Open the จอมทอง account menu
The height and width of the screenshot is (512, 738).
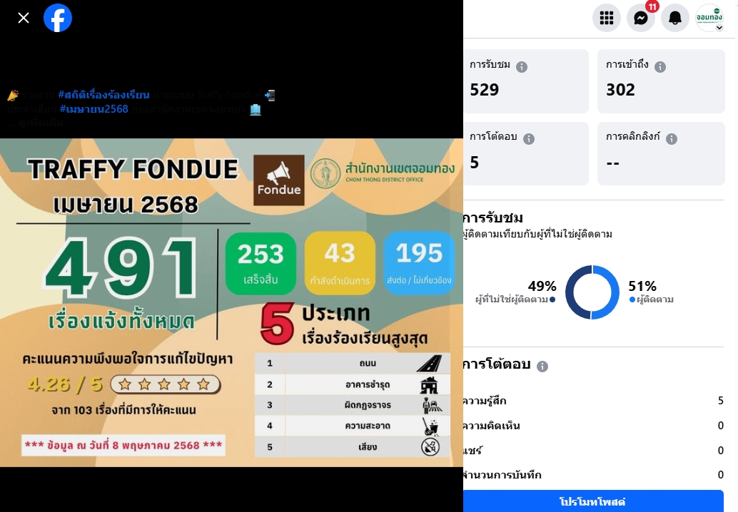tap(709, 18)
